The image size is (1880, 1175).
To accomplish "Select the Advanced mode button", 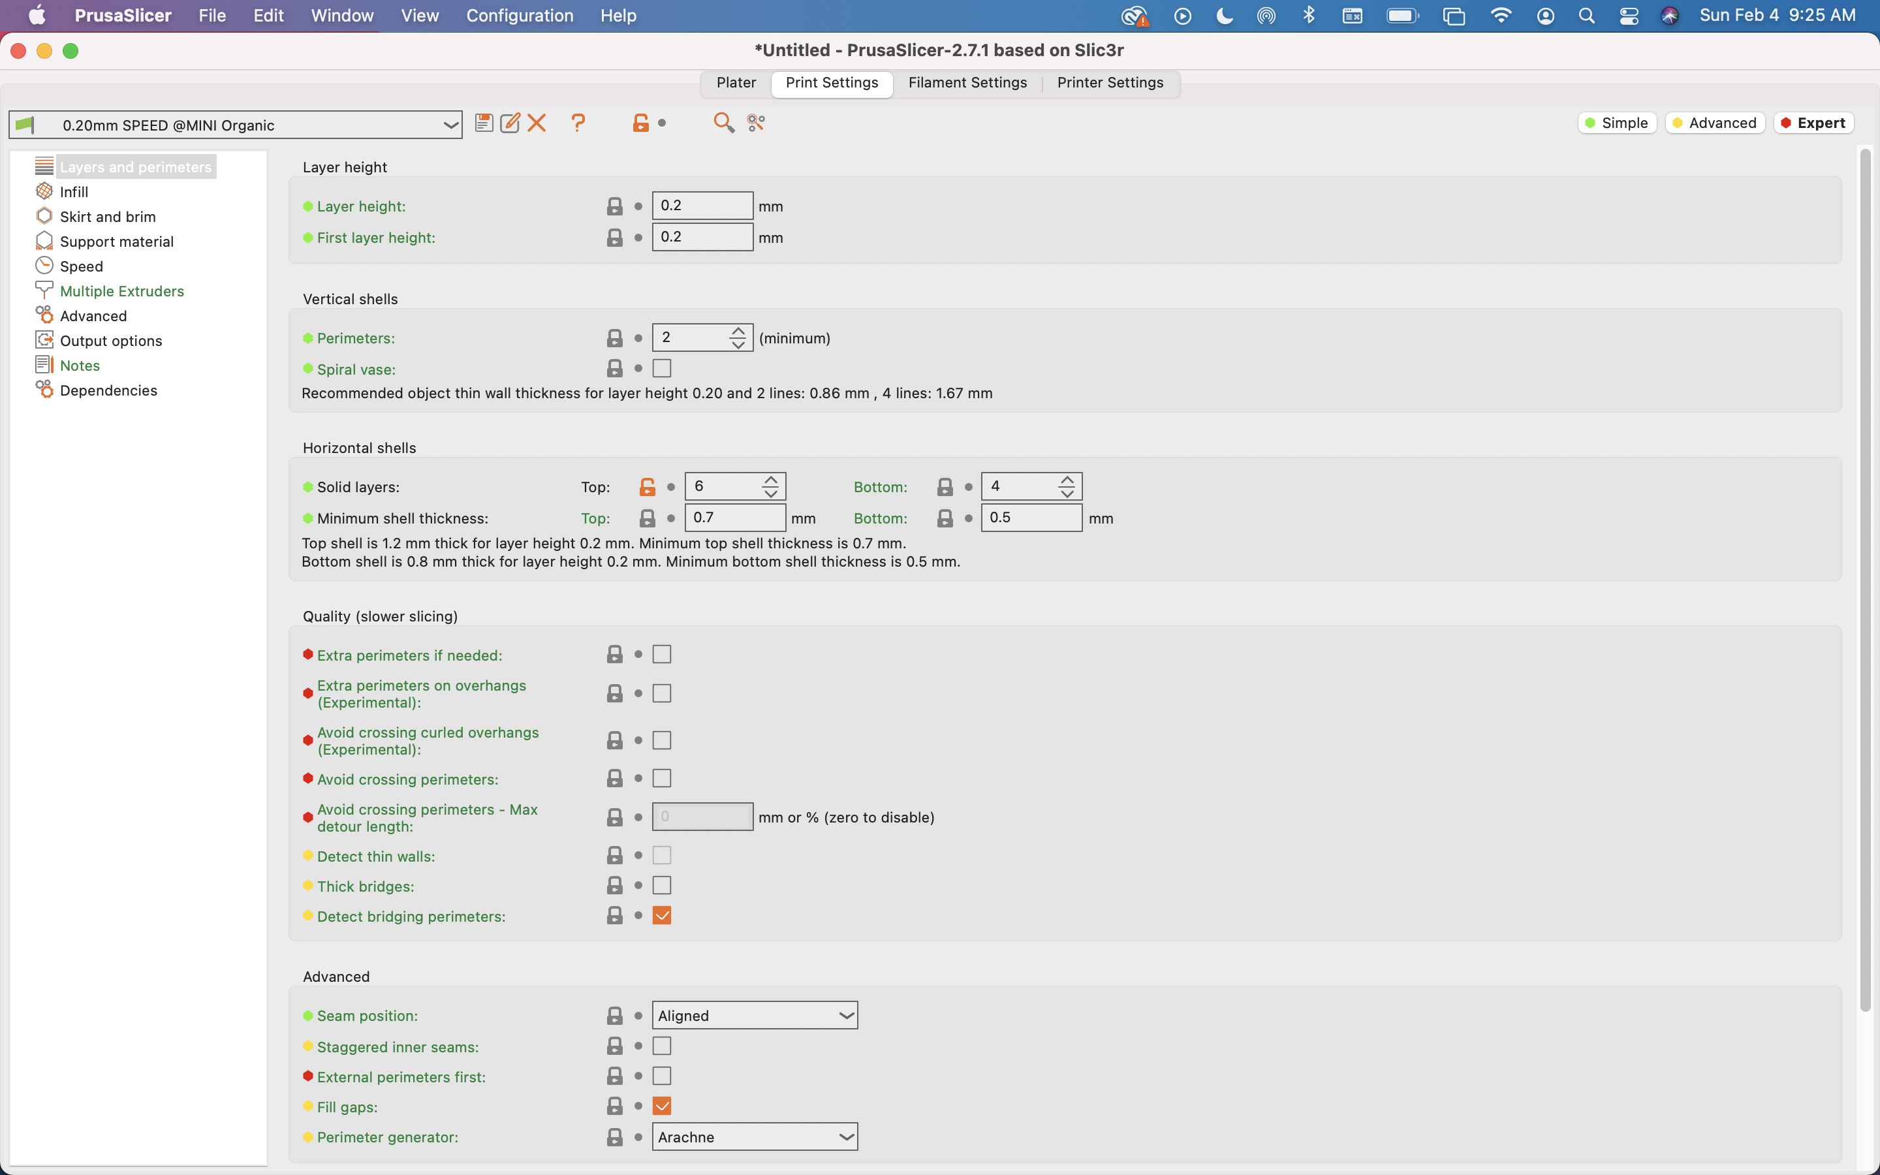I will 1715,123.
